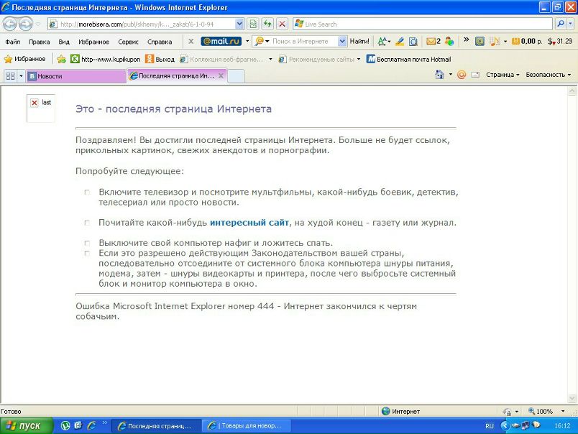
Task: Click the browser Back arrow button
Action: pyautogui.click(x=10, y=24)
